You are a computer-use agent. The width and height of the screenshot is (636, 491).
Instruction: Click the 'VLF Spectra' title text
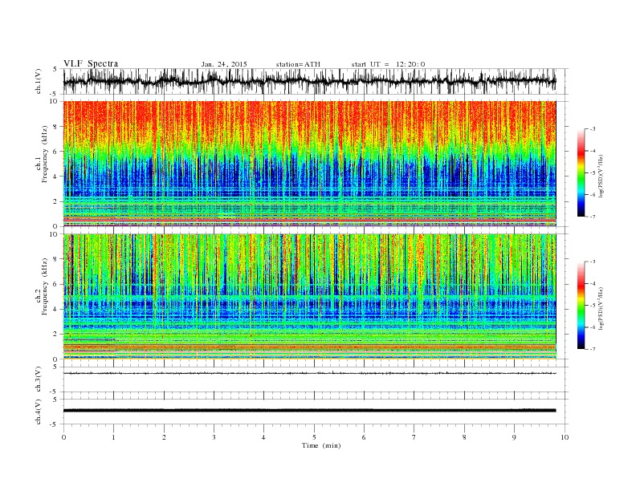click(91, 63)
